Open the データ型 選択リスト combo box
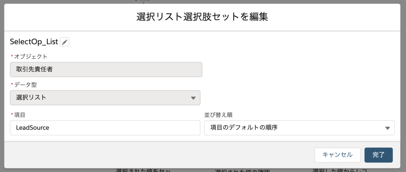This screenshot has width=406, height=172. coord(105,98)
